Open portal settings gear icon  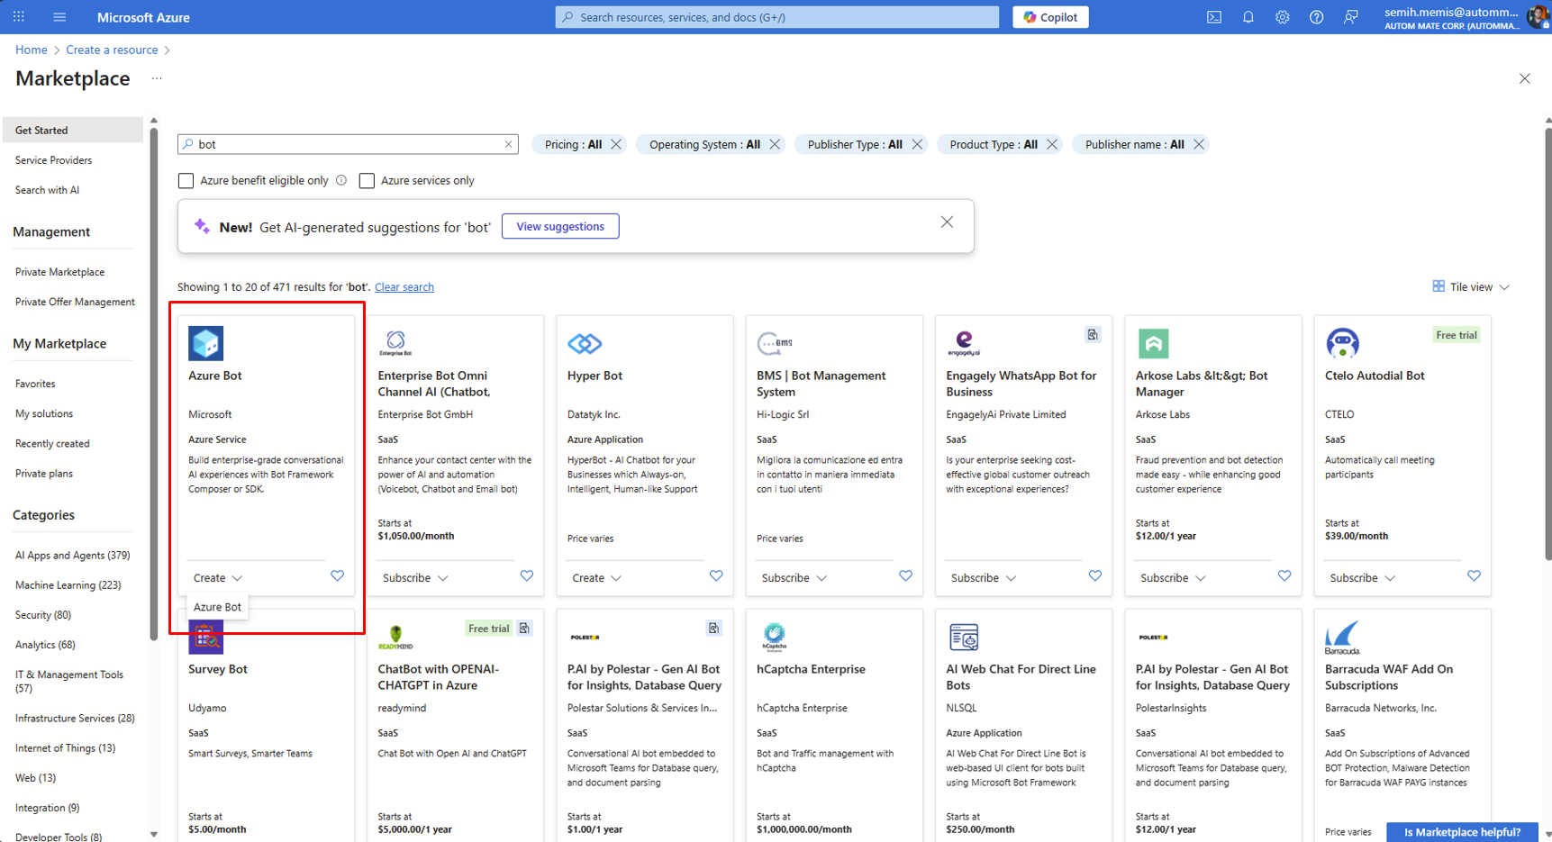1282,17
